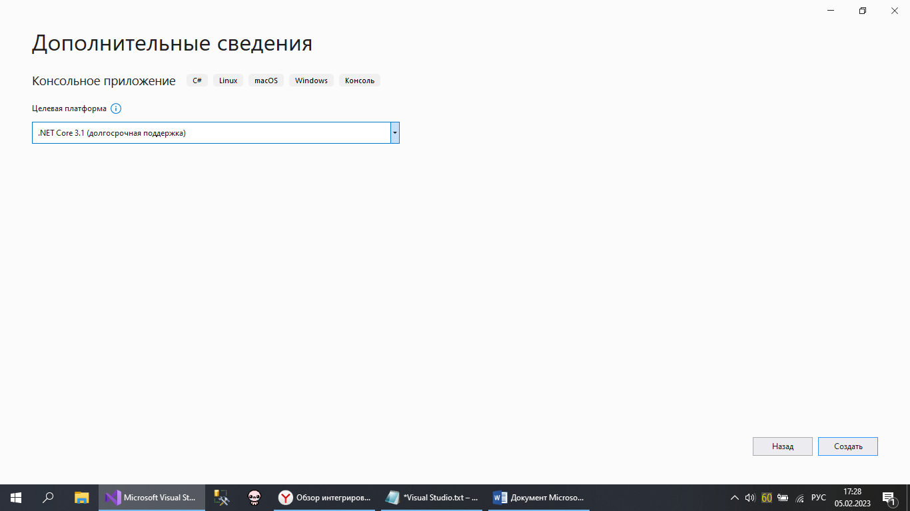Viewport: 910px width, 511px height.
Task: Open the Windows Start menu
Action: click(15, 497)
